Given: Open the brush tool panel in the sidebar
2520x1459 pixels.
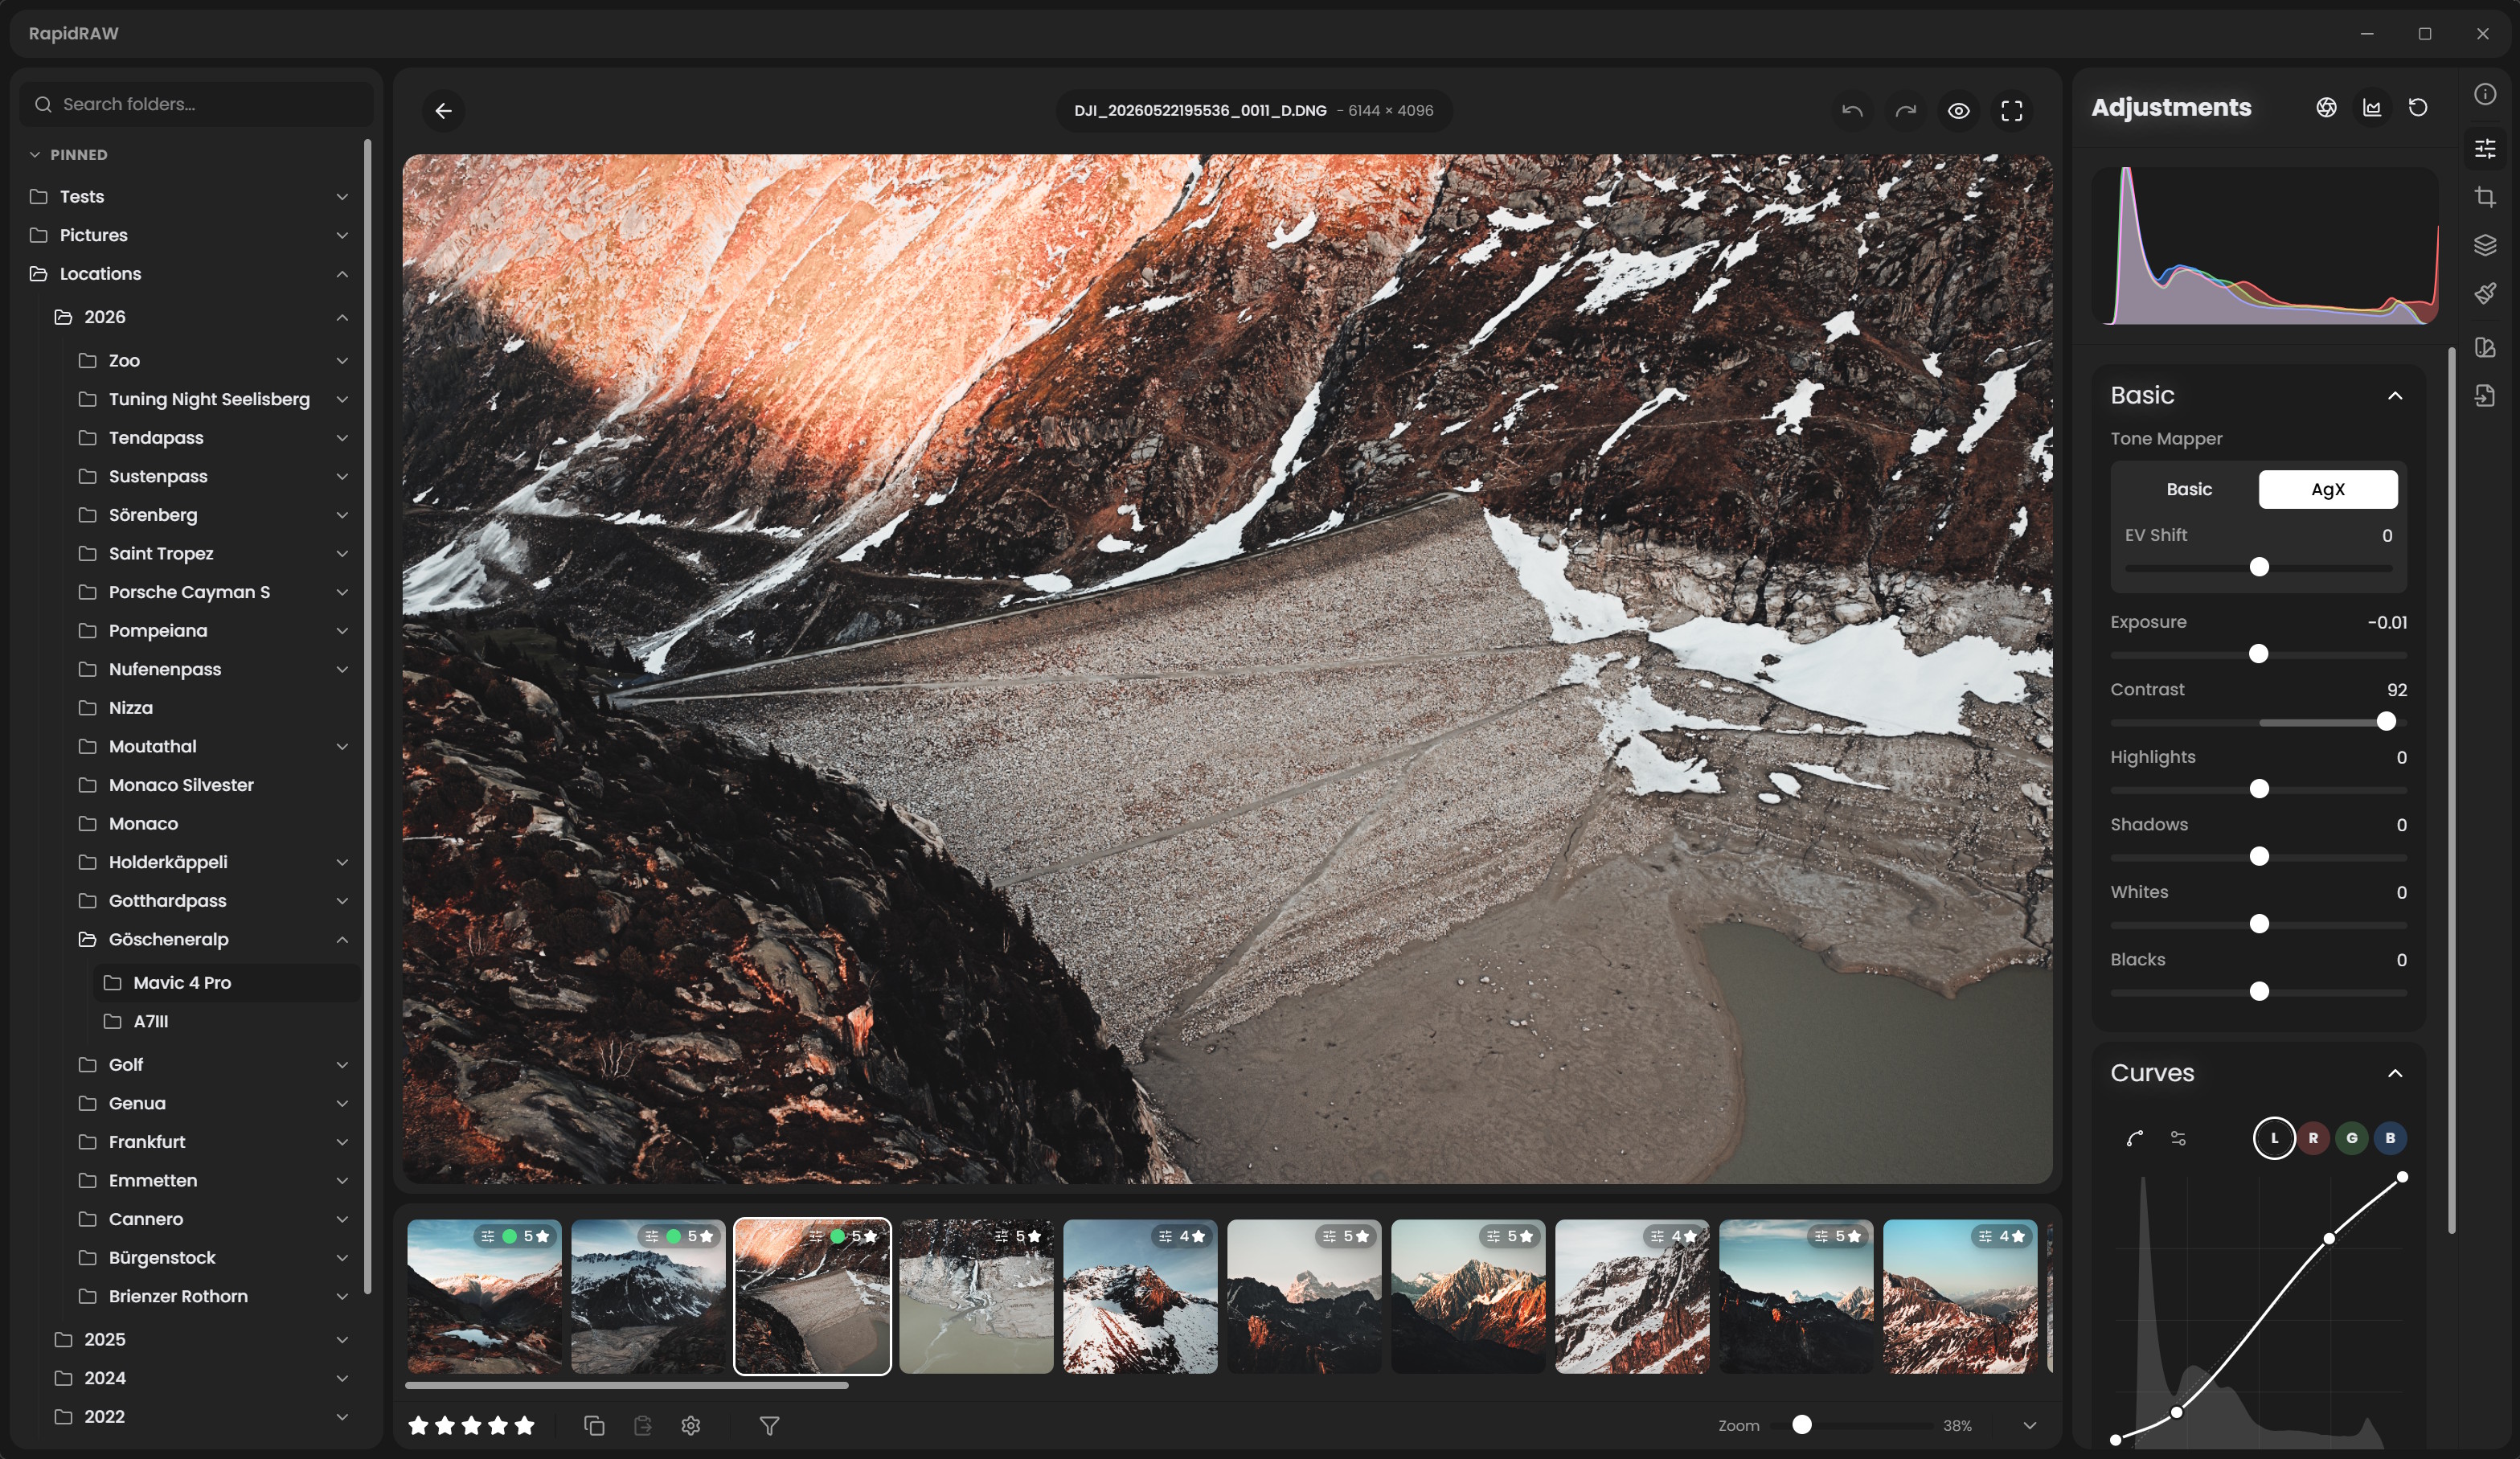Looking at the screenshot, I should click(x=2485, y=293).
